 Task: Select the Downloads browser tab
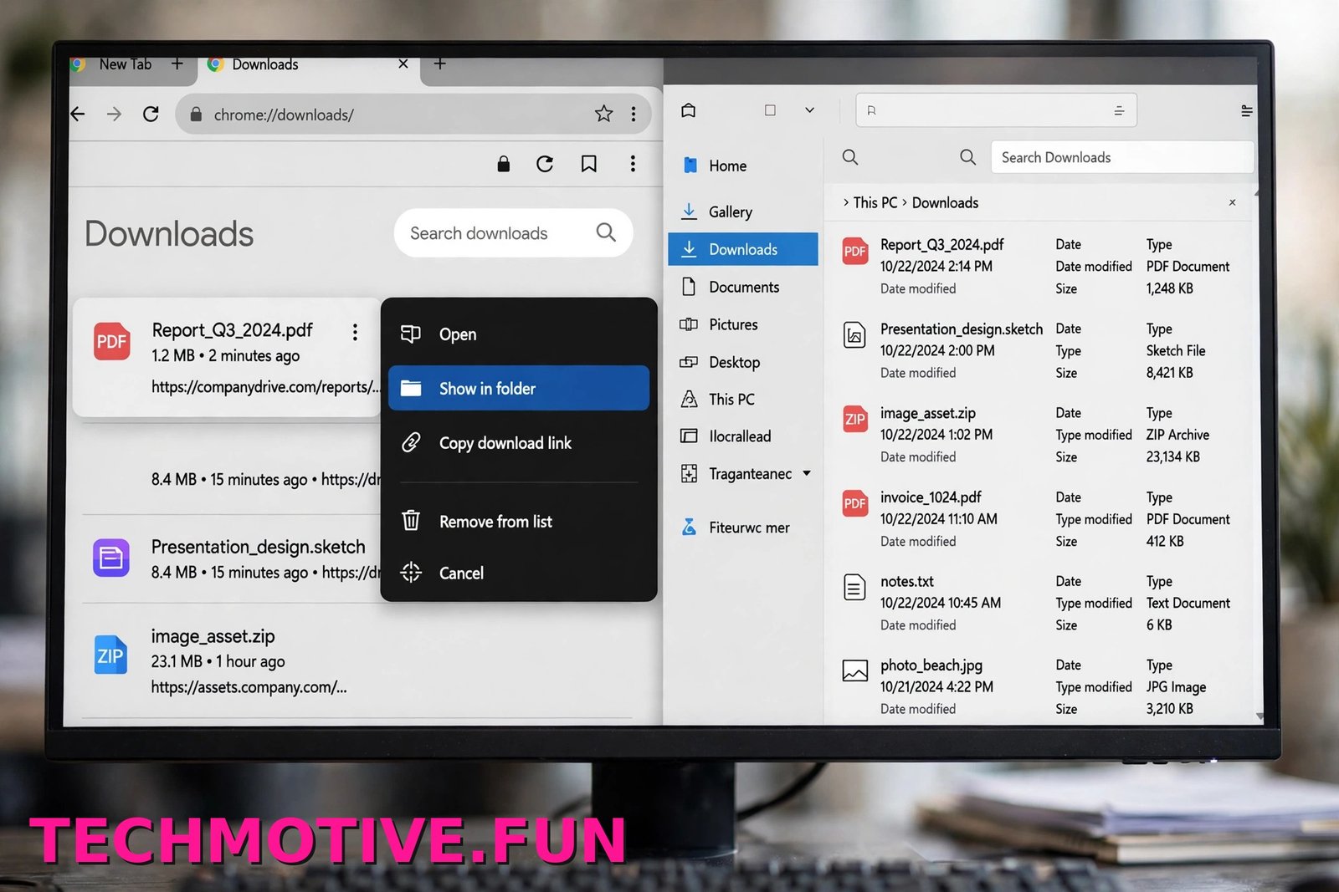pos(264,64)
